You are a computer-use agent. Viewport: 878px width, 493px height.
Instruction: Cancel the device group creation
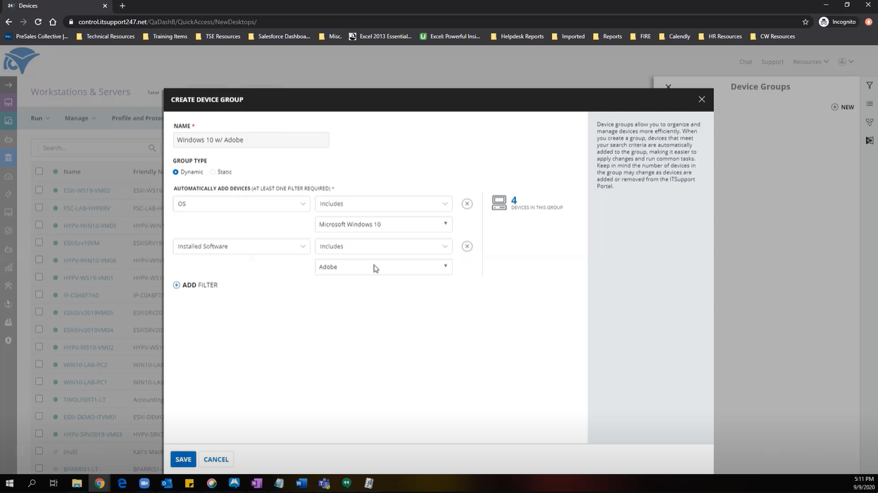point(216,459)
